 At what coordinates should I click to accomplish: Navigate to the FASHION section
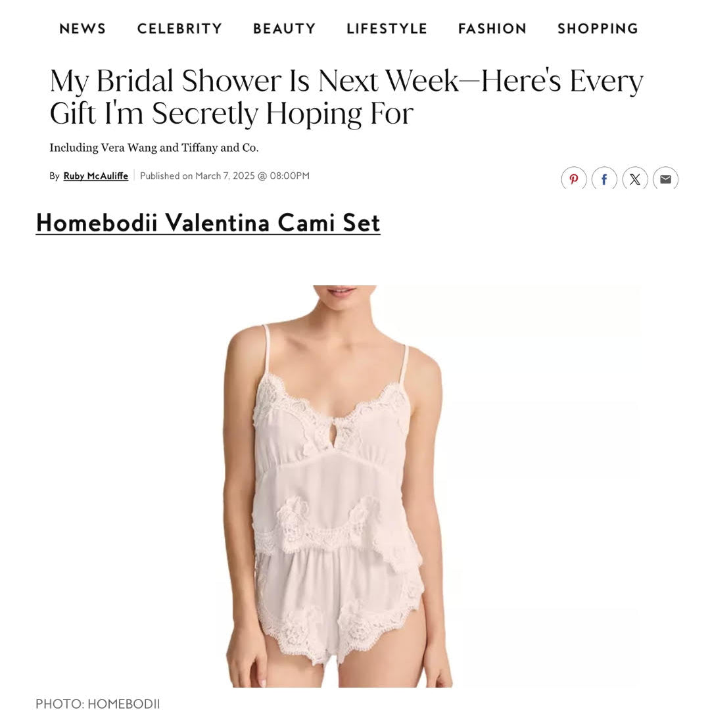[x=492, y=28]
